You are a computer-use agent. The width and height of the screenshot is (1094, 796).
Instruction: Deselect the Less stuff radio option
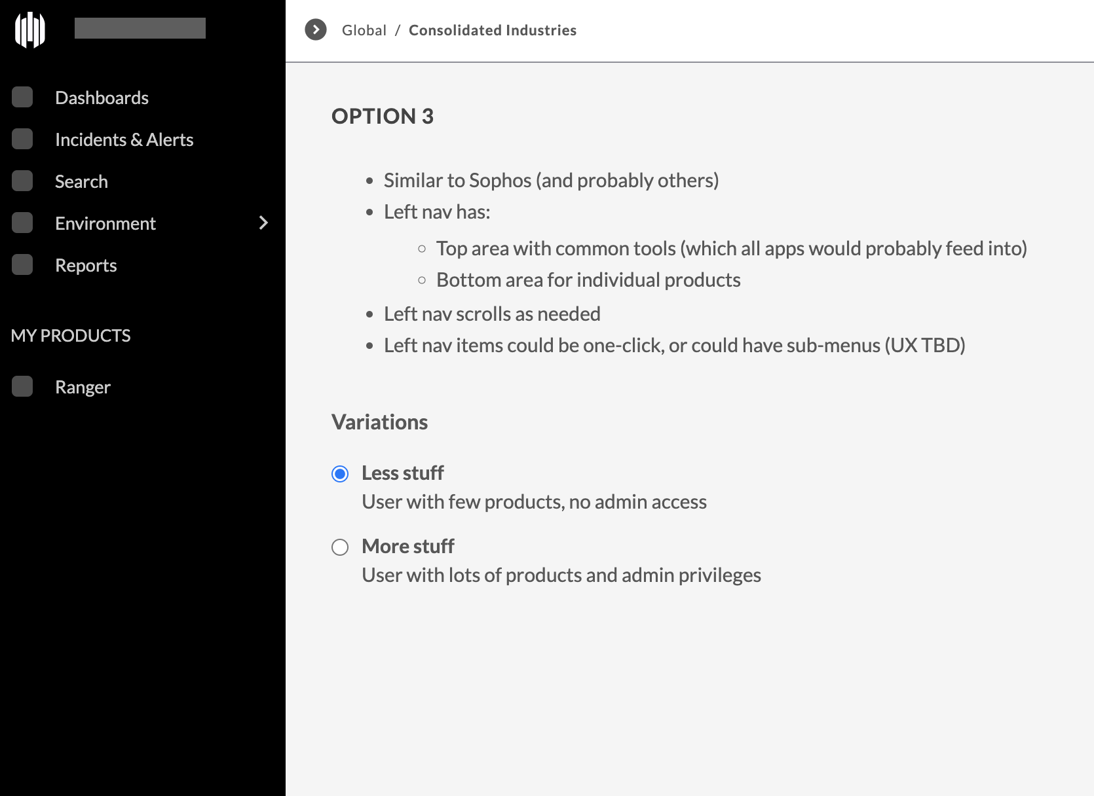(x=340, y=473)
